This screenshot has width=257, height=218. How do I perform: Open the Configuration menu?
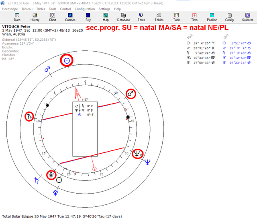[85, 9]
